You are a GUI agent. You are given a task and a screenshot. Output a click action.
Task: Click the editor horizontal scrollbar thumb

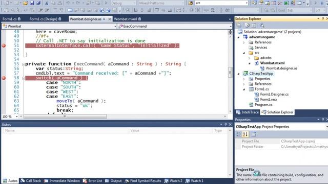[x=65, y=117]
